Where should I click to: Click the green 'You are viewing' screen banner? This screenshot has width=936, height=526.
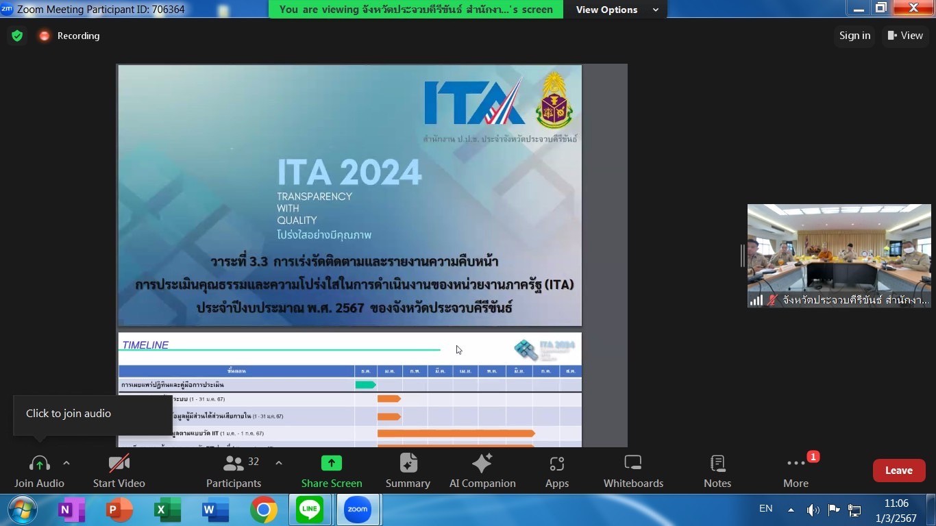click(416, 10)
